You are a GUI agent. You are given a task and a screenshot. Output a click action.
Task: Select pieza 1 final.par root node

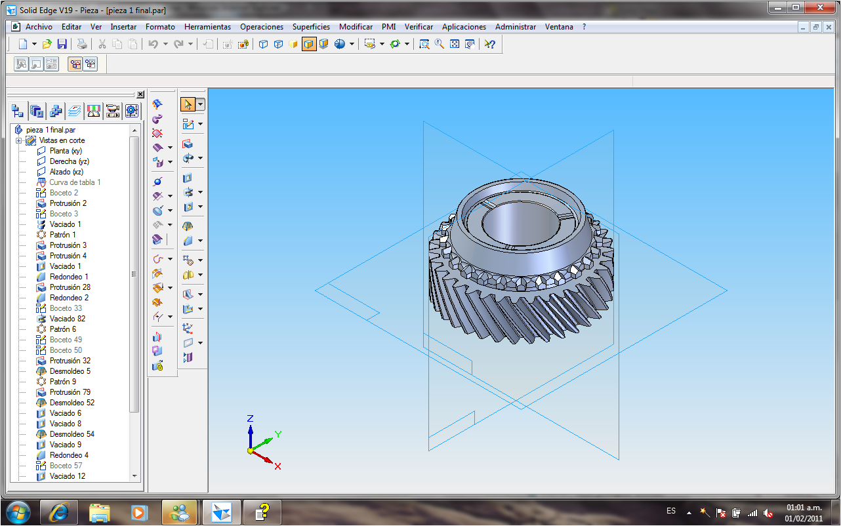[51, 130]
